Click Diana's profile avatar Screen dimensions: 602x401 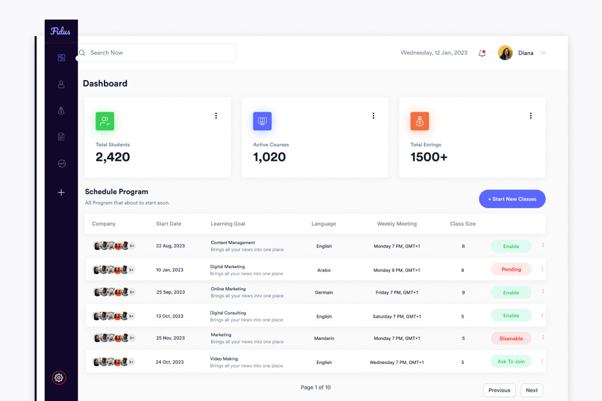point(505,53)
